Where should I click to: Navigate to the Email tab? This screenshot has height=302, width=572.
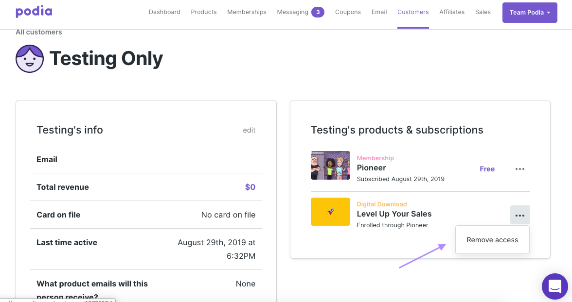click(379, 12)
